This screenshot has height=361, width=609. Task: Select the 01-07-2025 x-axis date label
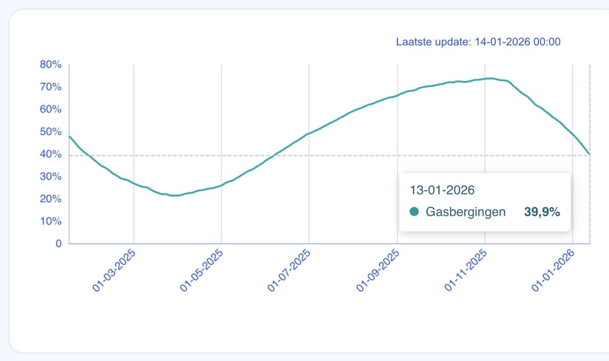[289, 270]
